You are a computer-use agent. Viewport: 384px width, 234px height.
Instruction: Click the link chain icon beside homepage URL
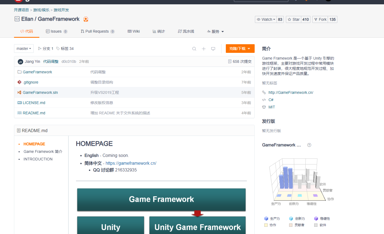264,92
